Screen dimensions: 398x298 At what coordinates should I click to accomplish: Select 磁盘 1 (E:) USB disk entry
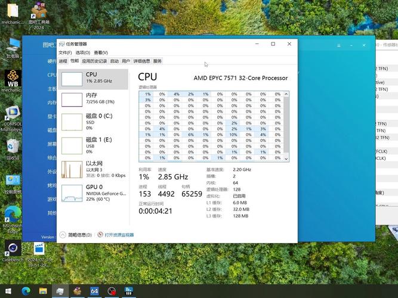pyautogui.click(x=93, y=145)
